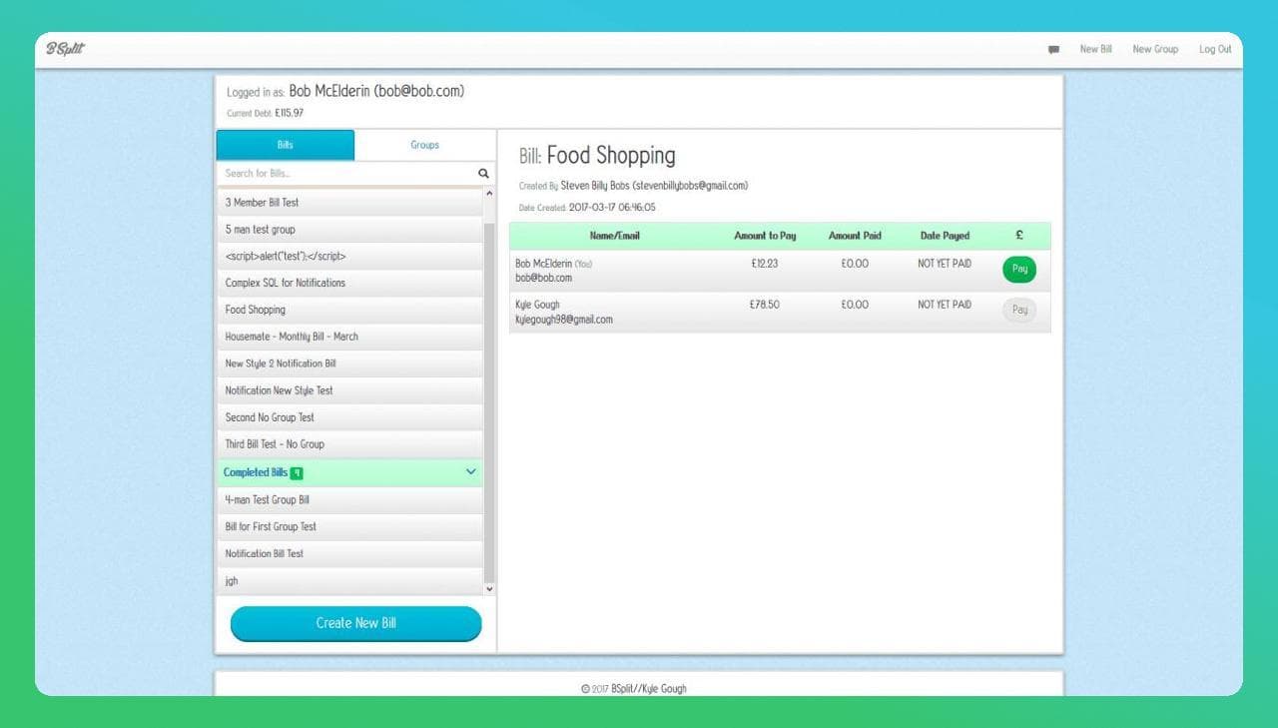Click the bill list scrollbar down arrow
The image size is (1278, 728).
point(489,589)
